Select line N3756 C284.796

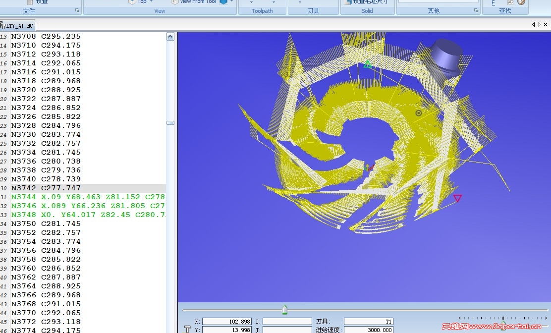[x=46, y=250]
